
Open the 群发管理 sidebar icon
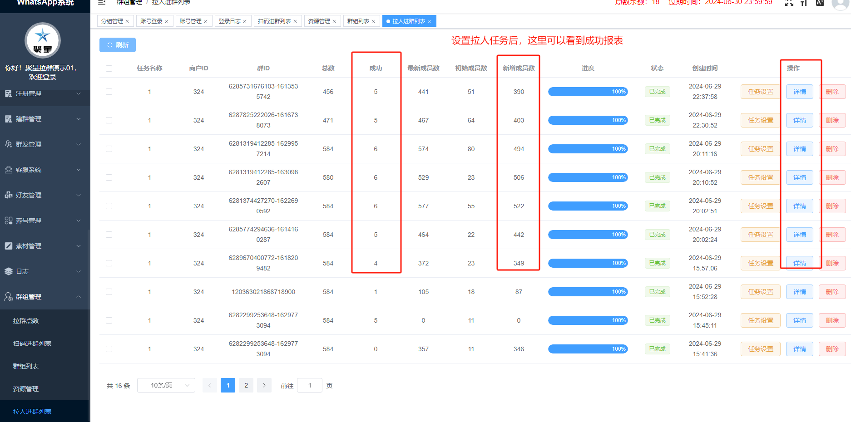click(8, 144)
